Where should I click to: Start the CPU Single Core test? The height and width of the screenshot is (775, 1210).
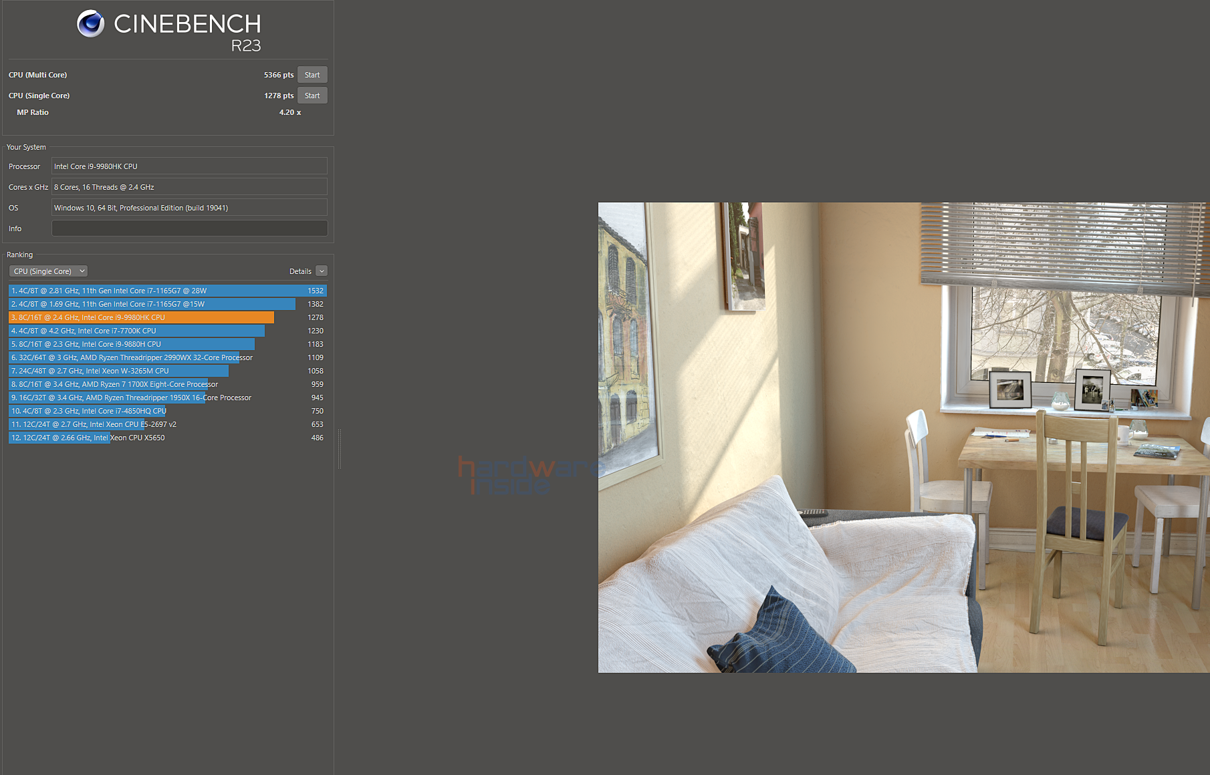pos(312,96)
